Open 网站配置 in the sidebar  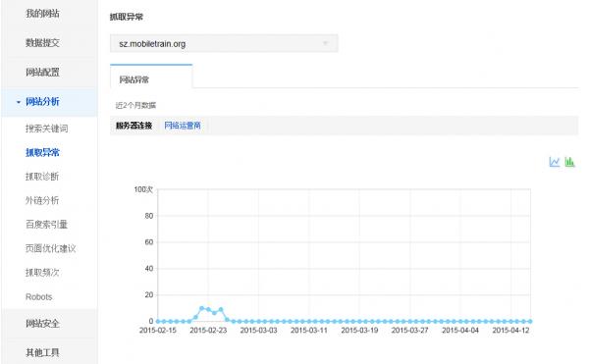point(42,72)
